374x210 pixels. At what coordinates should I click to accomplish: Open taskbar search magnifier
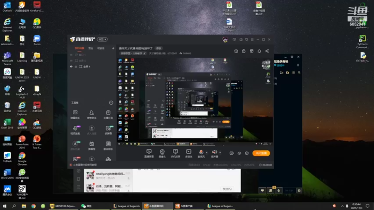(14, 206)
